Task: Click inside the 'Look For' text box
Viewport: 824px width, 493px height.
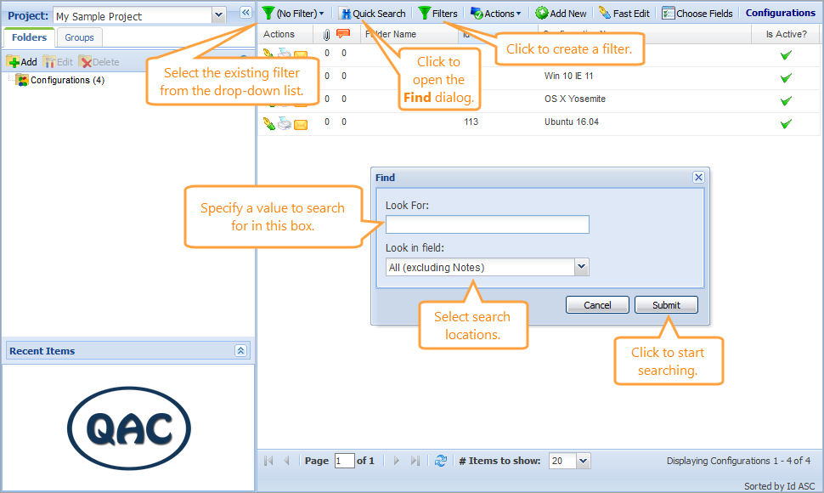Action: coord(487,224)
